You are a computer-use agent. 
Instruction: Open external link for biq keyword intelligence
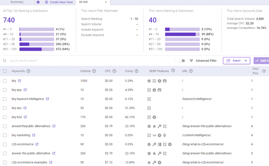point(48,99)
